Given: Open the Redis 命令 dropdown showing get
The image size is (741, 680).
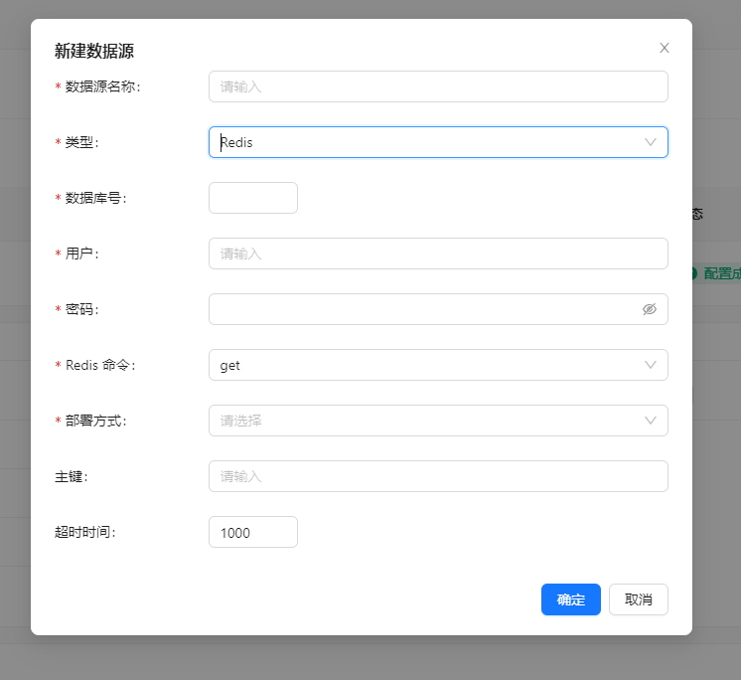Looking at the screenshot, I should (x=438, y=365).
